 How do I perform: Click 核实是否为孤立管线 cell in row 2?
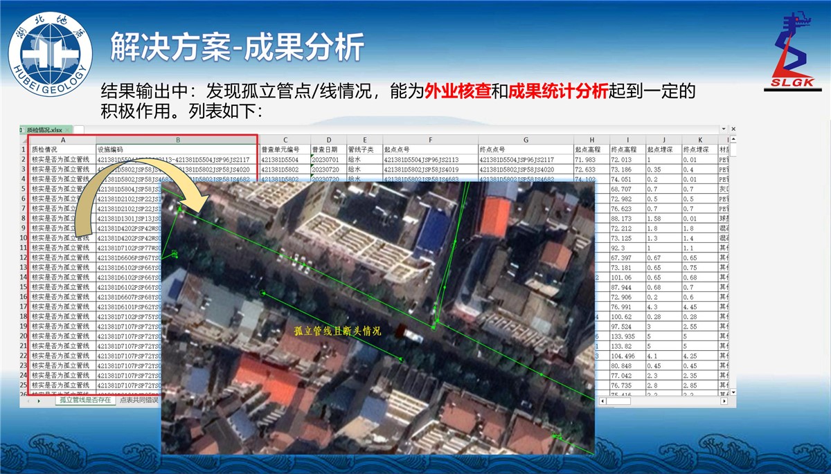point(63,159)
